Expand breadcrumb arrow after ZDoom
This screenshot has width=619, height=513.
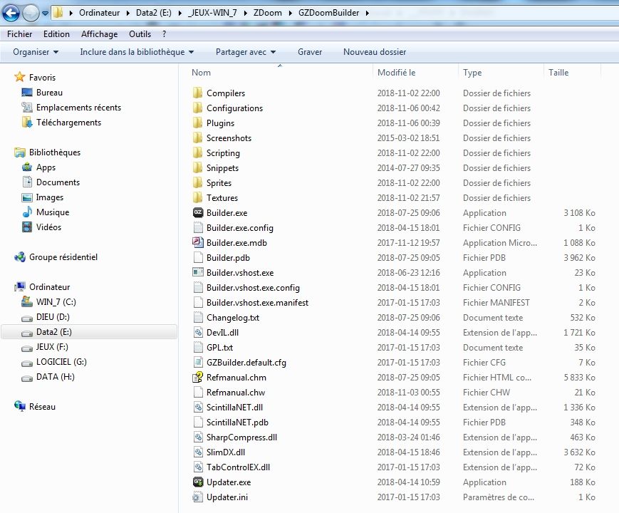[x=291, y=13]
